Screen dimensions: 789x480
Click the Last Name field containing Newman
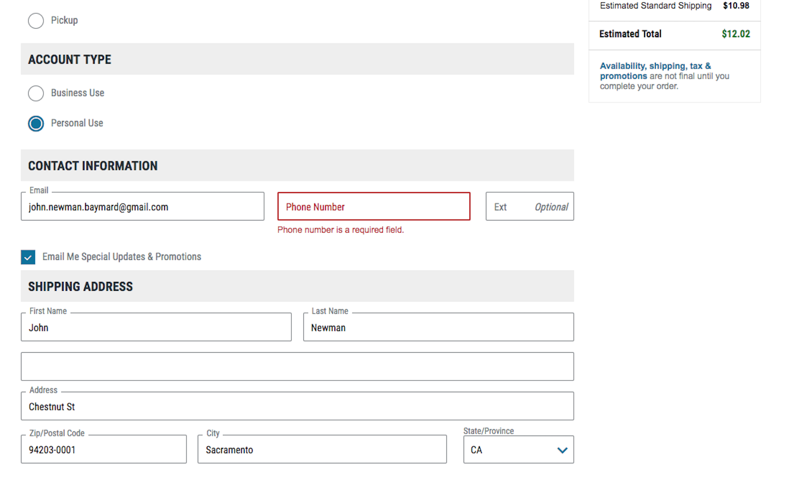point(438,327)
